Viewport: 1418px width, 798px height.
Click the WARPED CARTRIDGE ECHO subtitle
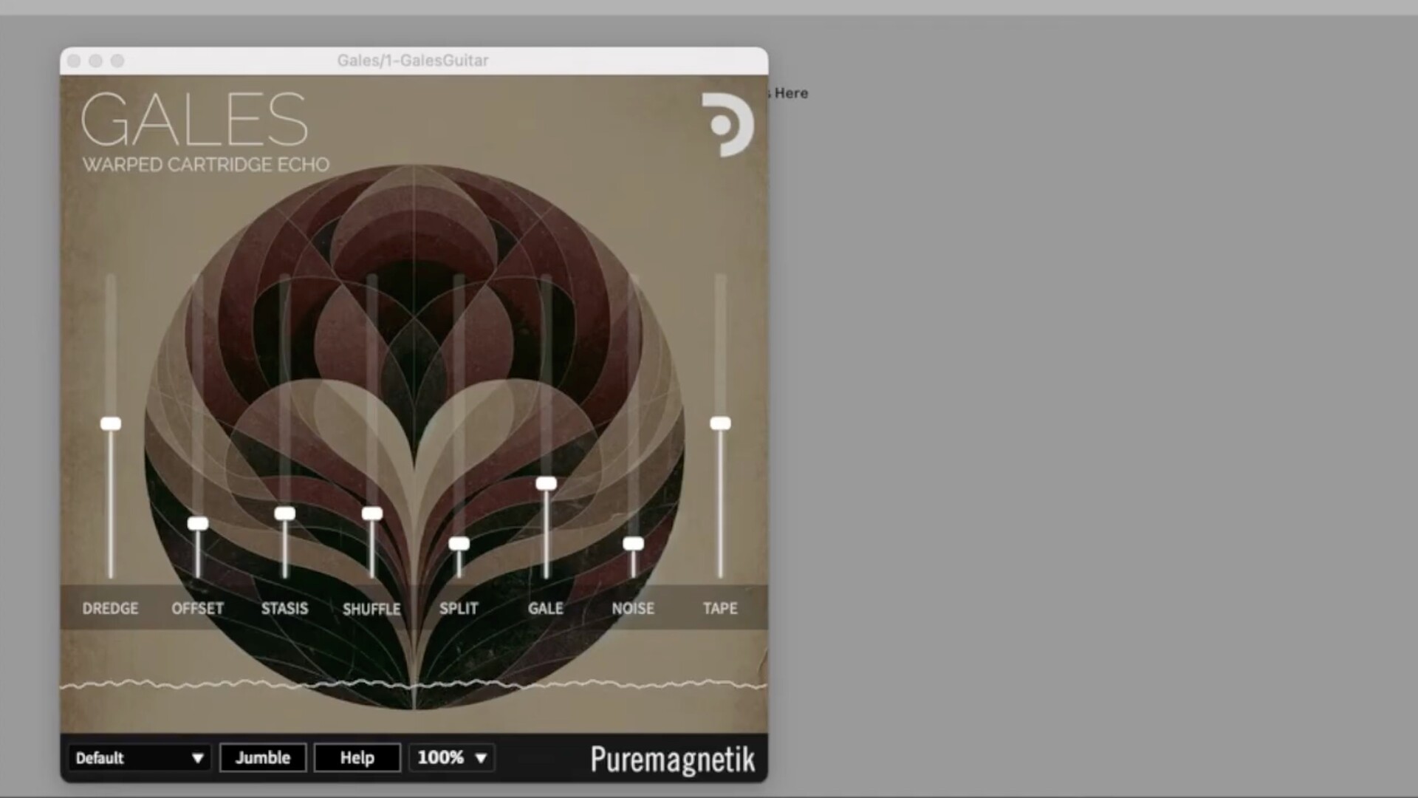pyautogui.click(x=206, y=164)
